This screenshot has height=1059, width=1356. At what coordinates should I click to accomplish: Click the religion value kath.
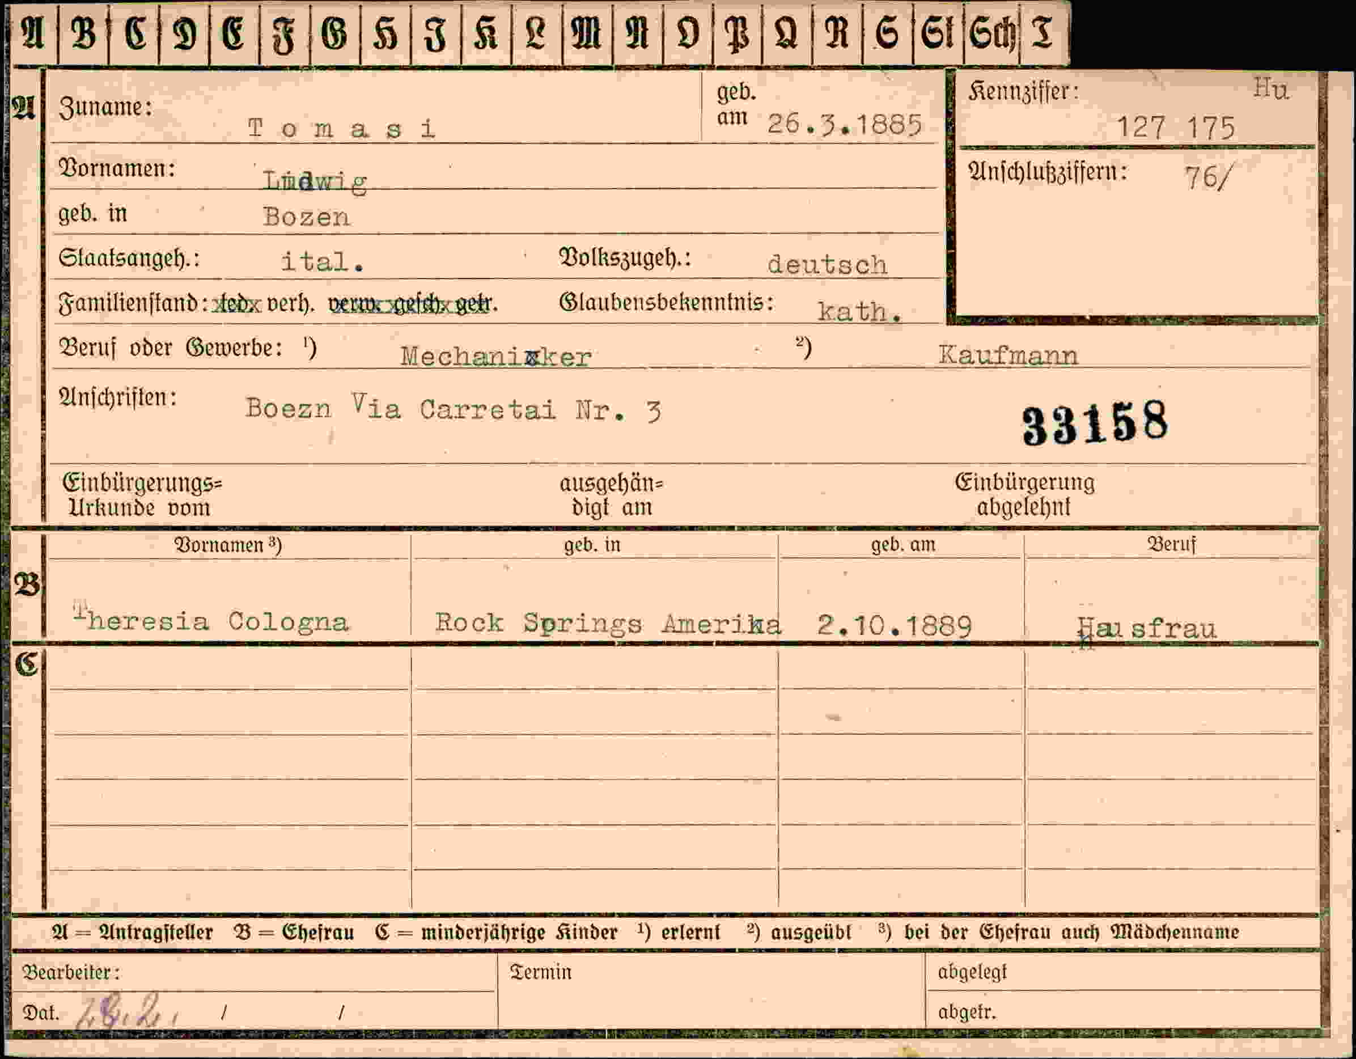coord(860,312)
